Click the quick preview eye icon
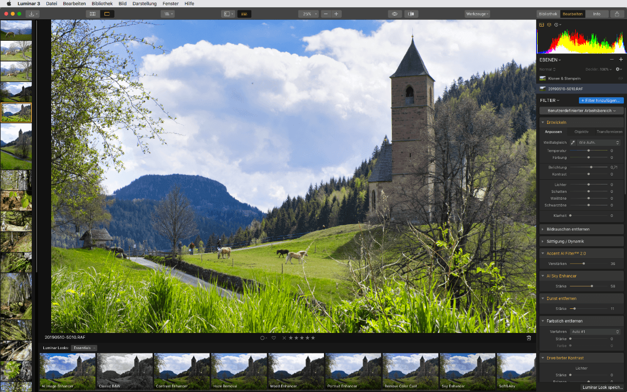This screenshot has width=627, height=392. [x=395, y=14]
